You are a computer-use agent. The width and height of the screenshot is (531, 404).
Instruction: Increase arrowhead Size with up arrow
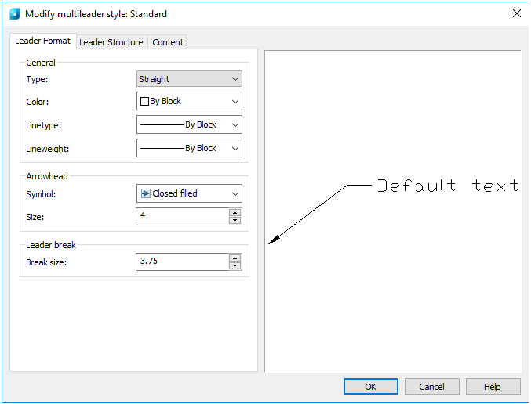pyautogui.click(x=235, y=212)
